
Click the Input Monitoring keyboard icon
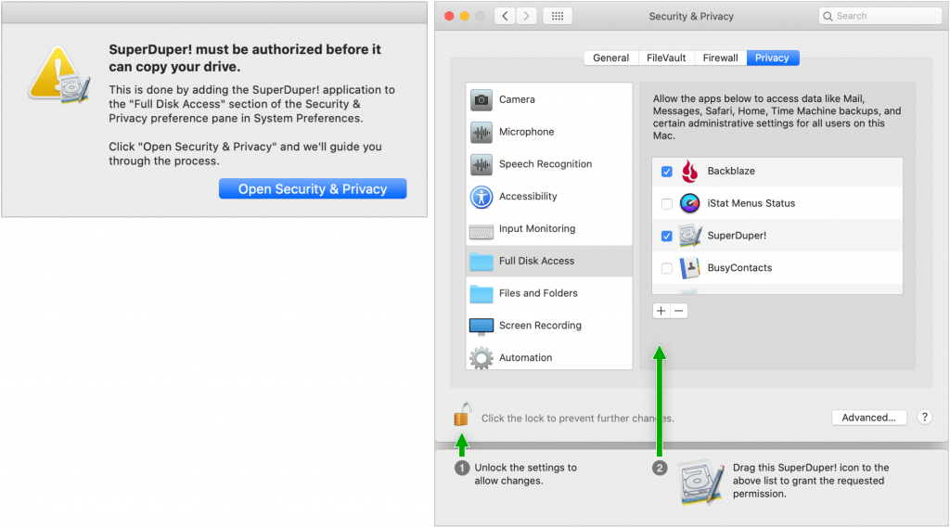[481, 232]
